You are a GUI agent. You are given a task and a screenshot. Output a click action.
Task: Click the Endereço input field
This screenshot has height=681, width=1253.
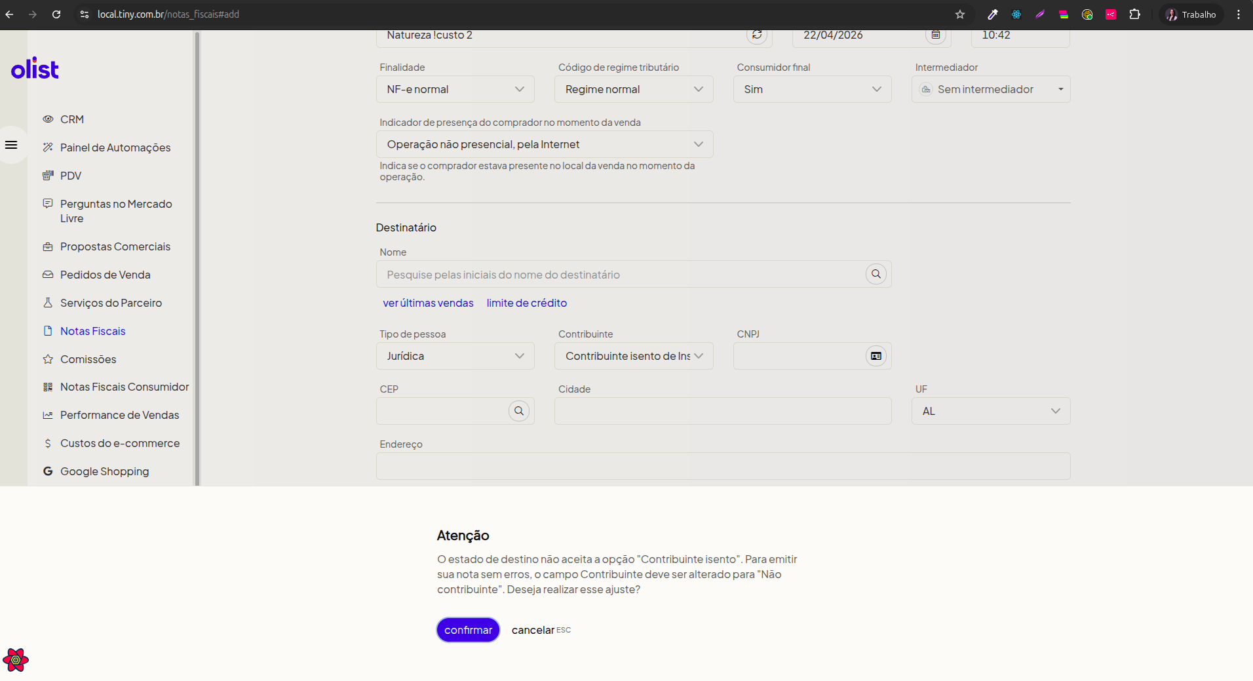coord(723,466)
